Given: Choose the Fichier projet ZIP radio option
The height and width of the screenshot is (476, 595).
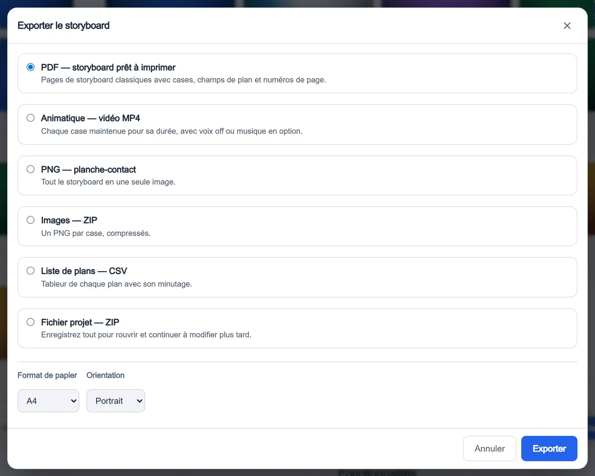Looking at the screenshot, I should pyautogui.click(x=31, y=322).
